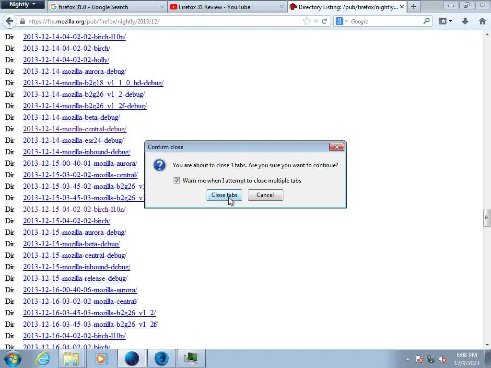This screenshot has width=491, height=368.
Task: Open the bookmarks menu button
Action: (x=445, y=21)
